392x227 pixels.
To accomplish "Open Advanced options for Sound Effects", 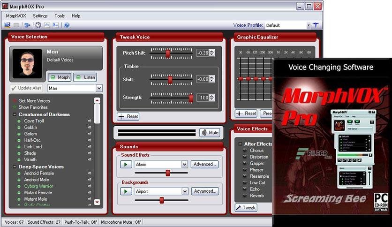I will point(204,164).
